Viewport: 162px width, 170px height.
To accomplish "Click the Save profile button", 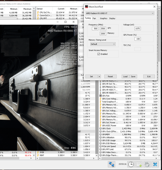I will (133, 76).
